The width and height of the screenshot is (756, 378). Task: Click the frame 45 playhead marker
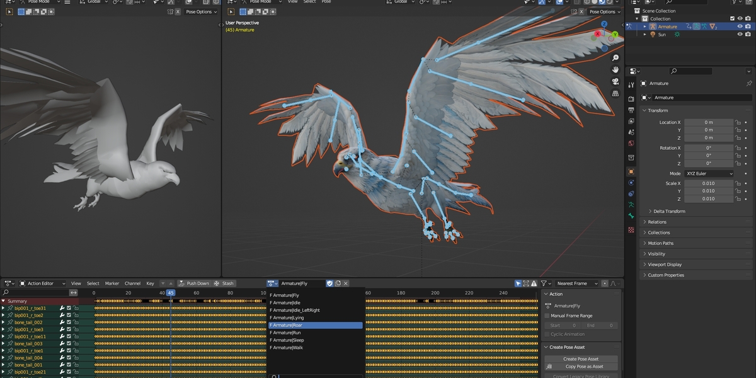[x=171, y=292]
